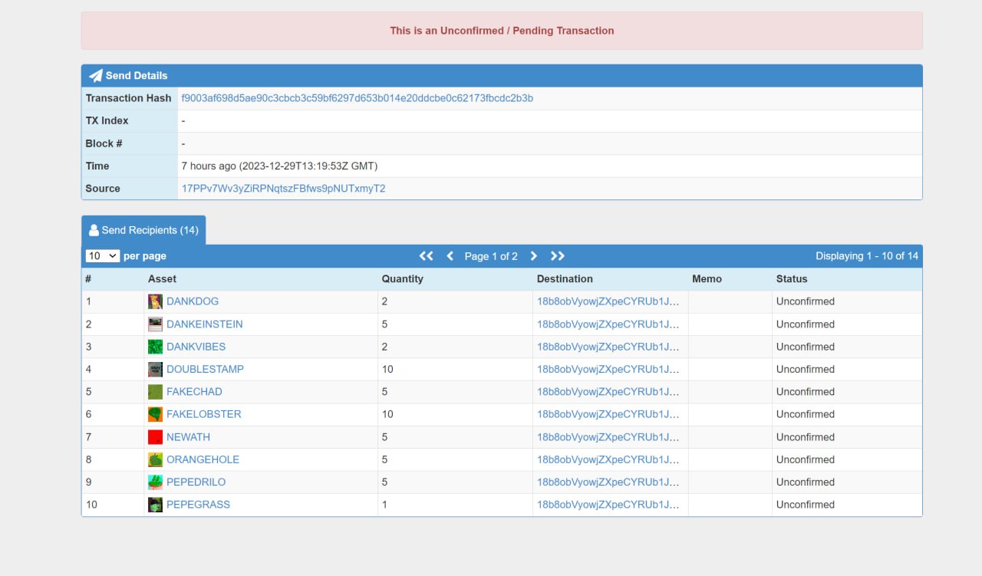Viewport: 982px width, 576px height.
Task: Open the transaction hash link
Action: pos(358,98)
